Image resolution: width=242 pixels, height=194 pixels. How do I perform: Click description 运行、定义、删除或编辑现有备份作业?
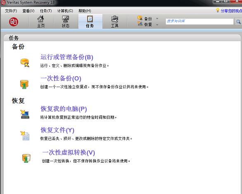point(75,65)
